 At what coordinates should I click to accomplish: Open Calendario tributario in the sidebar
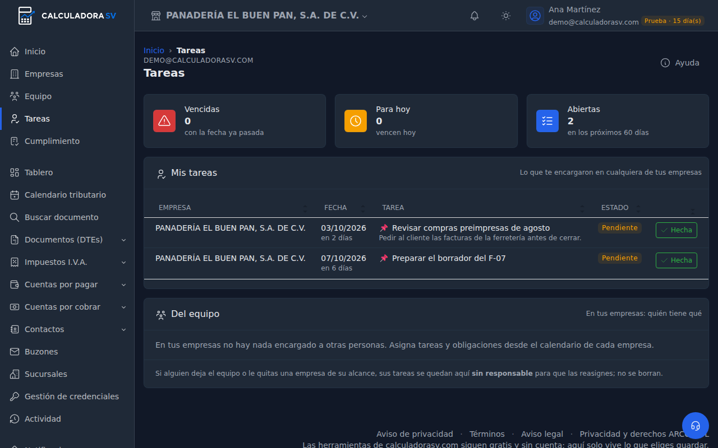click(67, 195)
